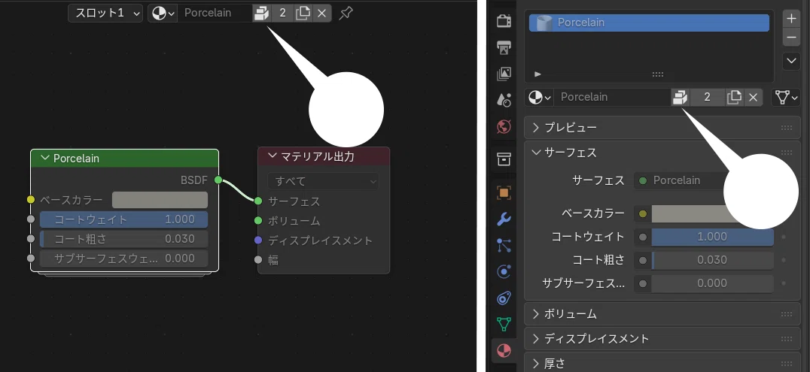
Task: Open the Object Data mesh tab
Action: click(504, 324)
